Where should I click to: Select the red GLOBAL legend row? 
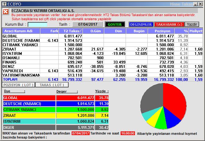(x=56, y=98)
